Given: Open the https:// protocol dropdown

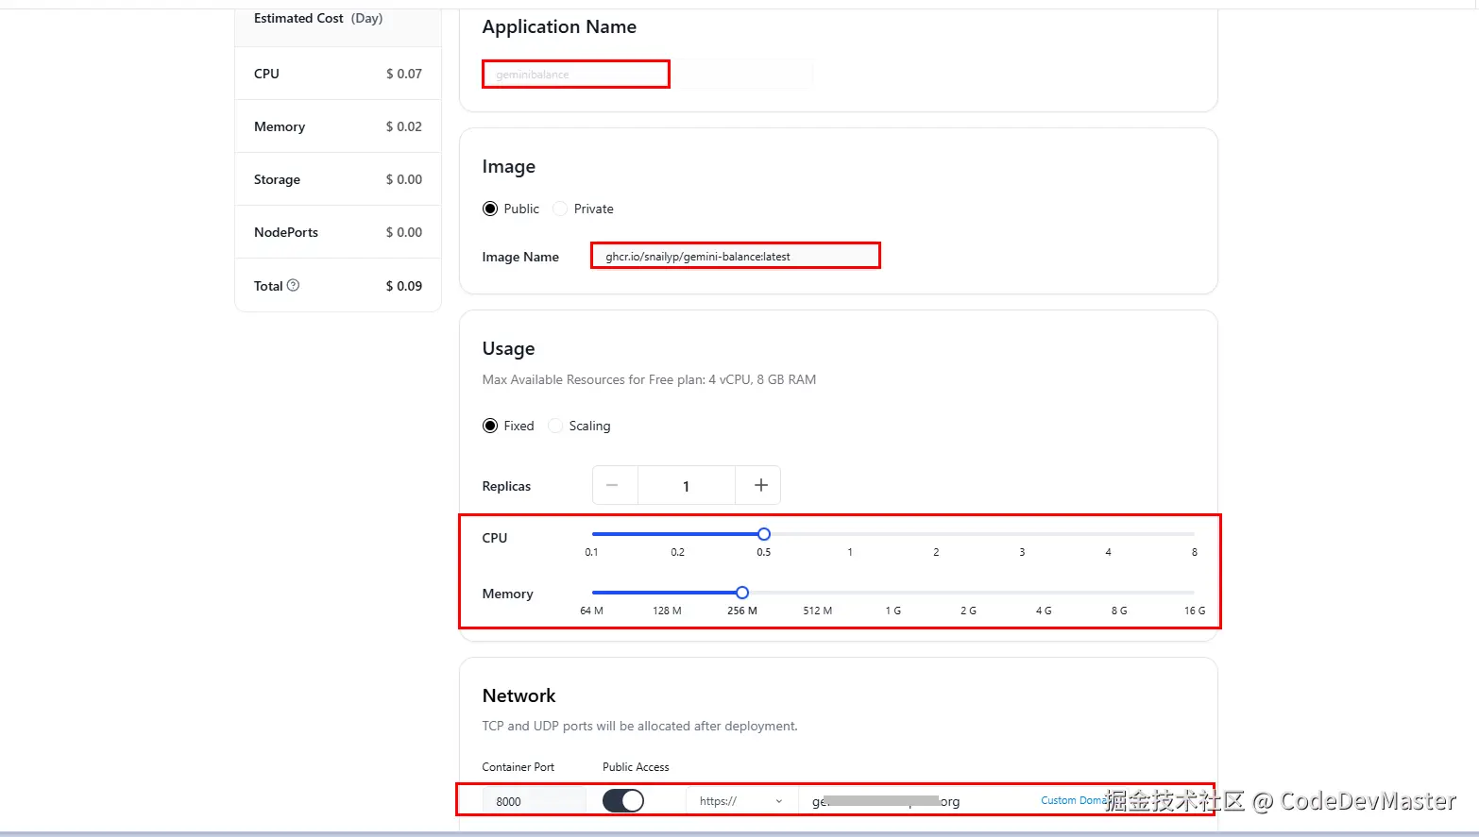Looking at the screenshot, I should (741, 801).
